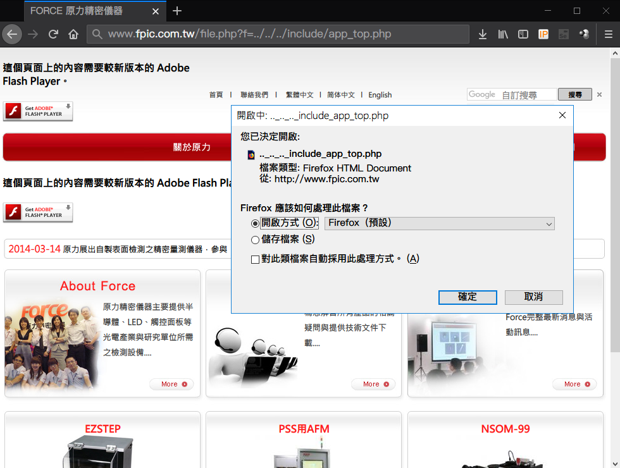Expand the Firefox (預設) application dropdown
Image resolution: width=620 pixels, height=468 pixels.
point(439,223)
